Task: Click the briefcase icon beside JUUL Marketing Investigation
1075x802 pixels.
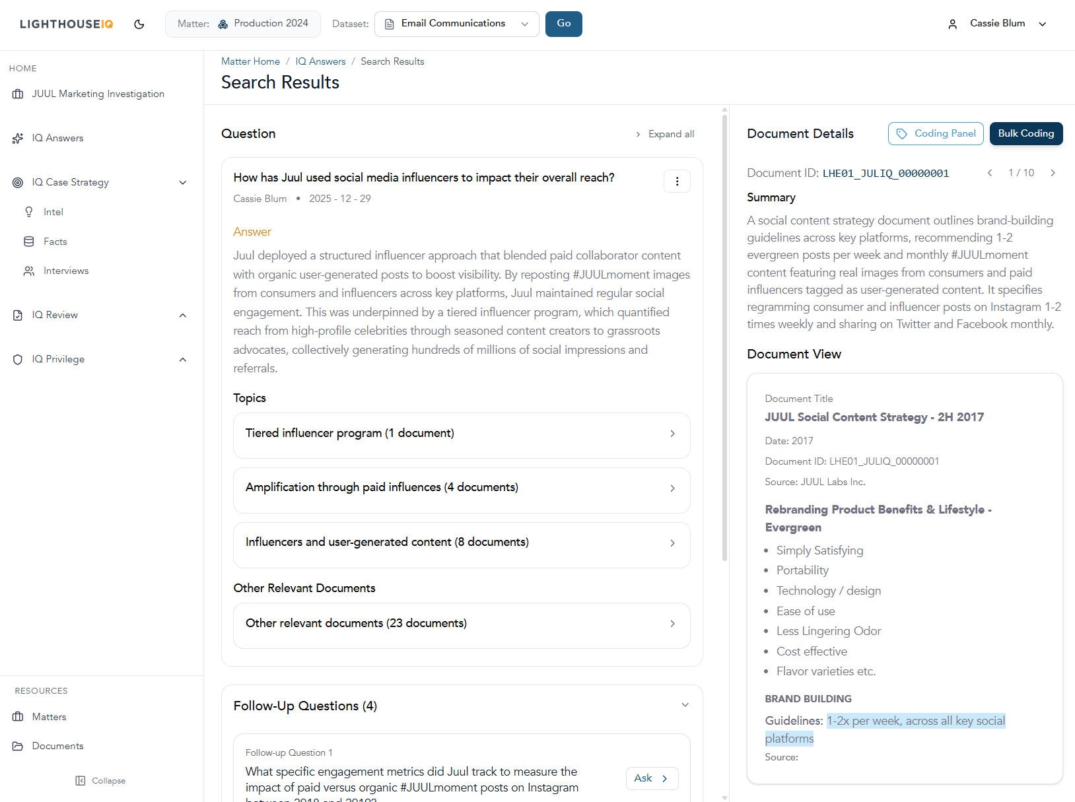Action: (18, 94)
